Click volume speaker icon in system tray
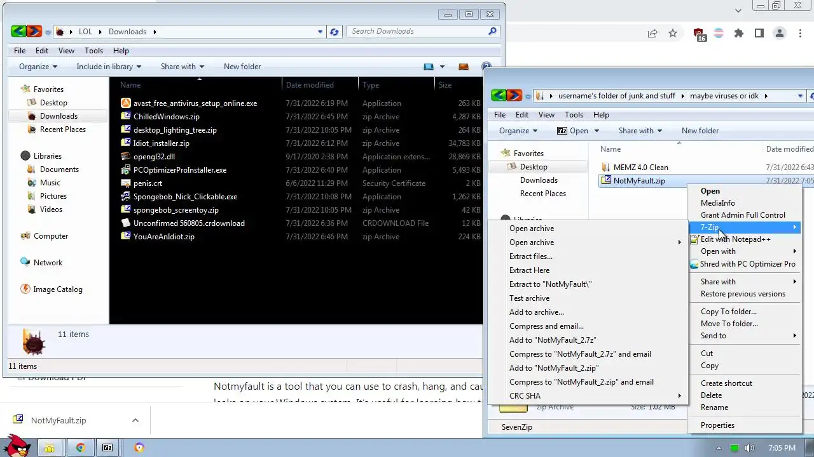 pos(750,447)
